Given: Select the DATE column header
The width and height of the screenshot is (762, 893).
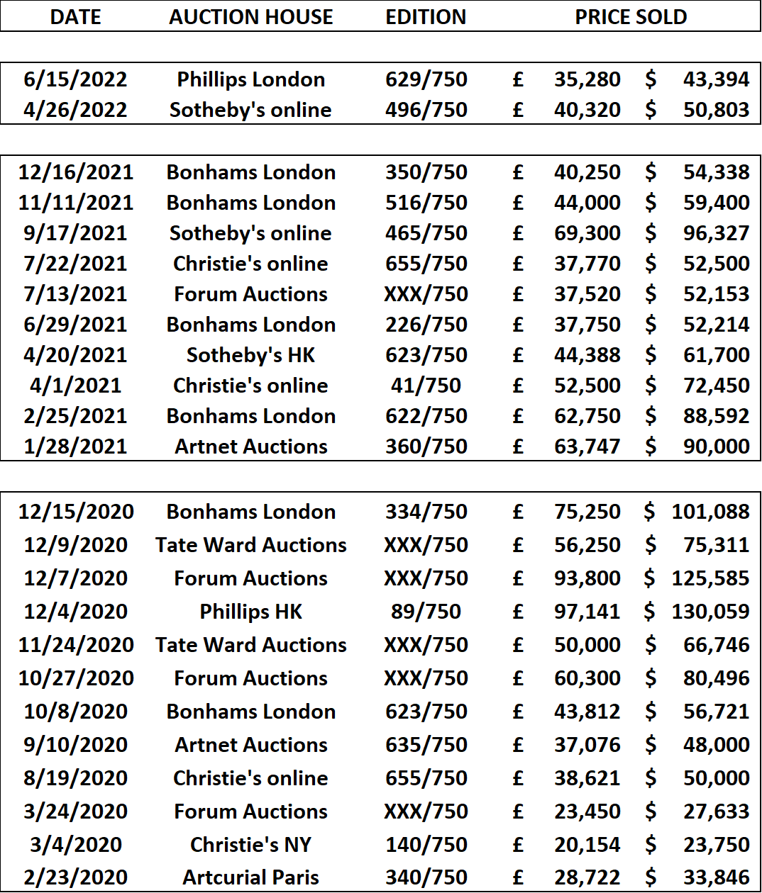Looking at the screenshot, I should [76, 17].
